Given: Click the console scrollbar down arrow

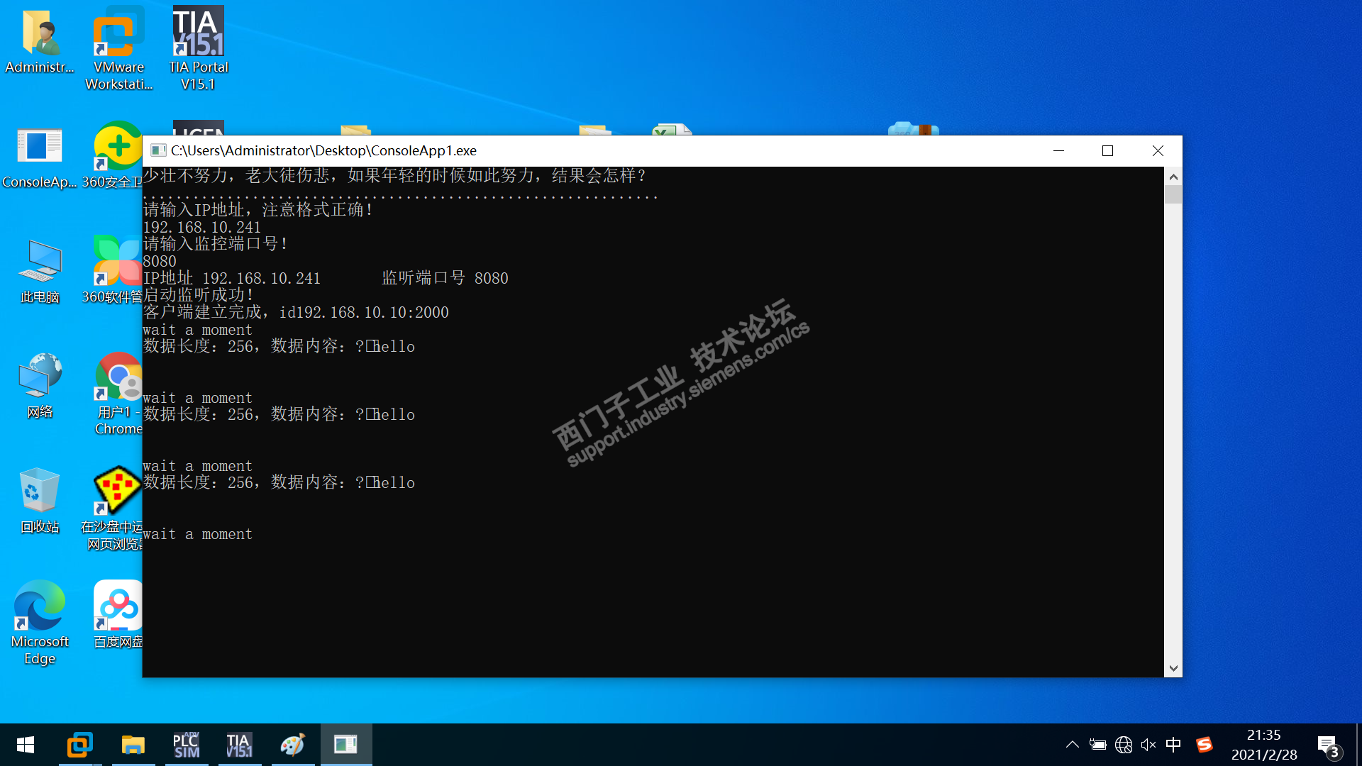Looking at the screenshot, I should point(1173,668).
